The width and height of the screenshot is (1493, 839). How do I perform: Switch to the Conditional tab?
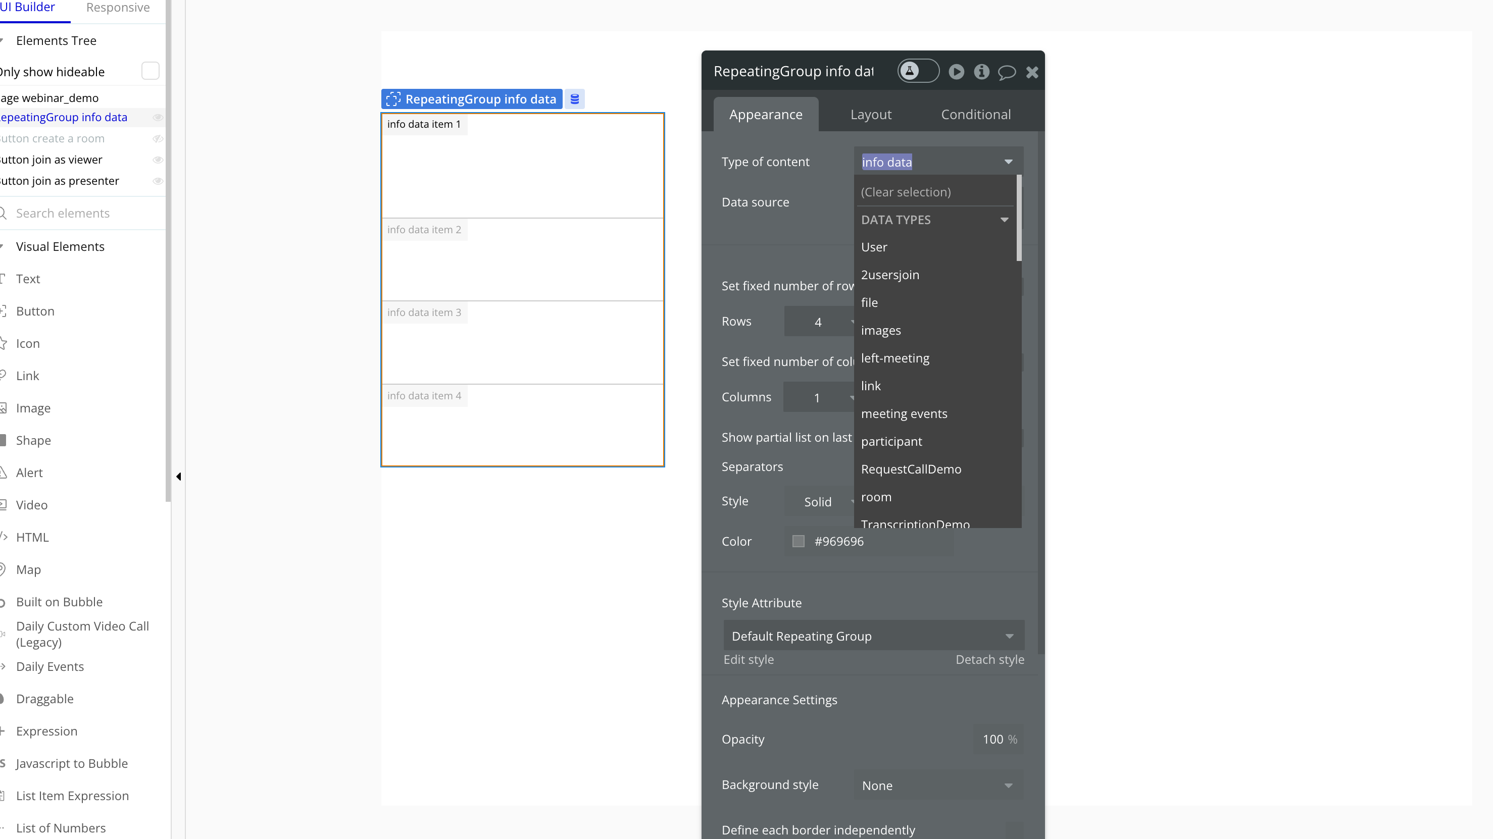click(975, 115)
